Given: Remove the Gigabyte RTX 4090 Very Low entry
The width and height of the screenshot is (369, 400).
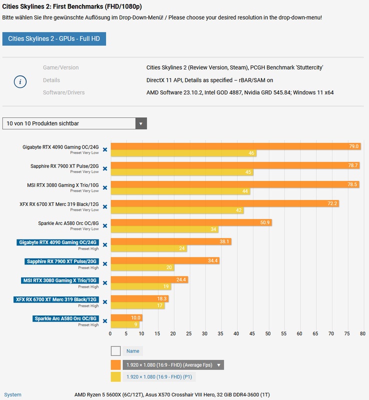Looking at the screenshot, I should pyautogui.click(x=105, y=149).
